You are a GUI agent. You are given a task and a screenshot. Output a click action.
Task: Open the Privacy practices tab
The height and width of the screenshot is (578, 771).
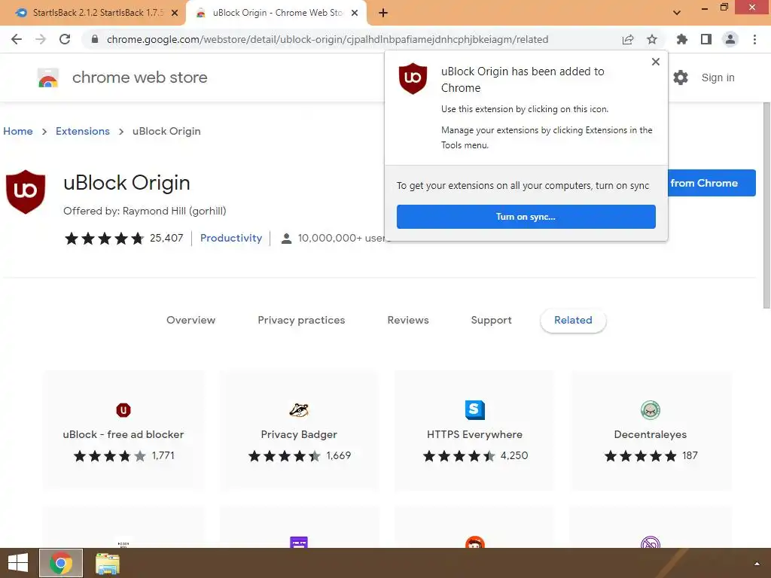pos(301,320)
